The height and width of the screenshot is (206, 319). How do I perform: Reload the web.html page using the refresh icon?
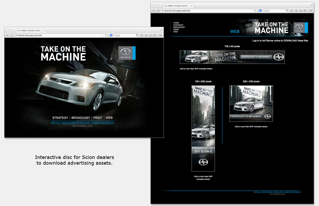255,11
